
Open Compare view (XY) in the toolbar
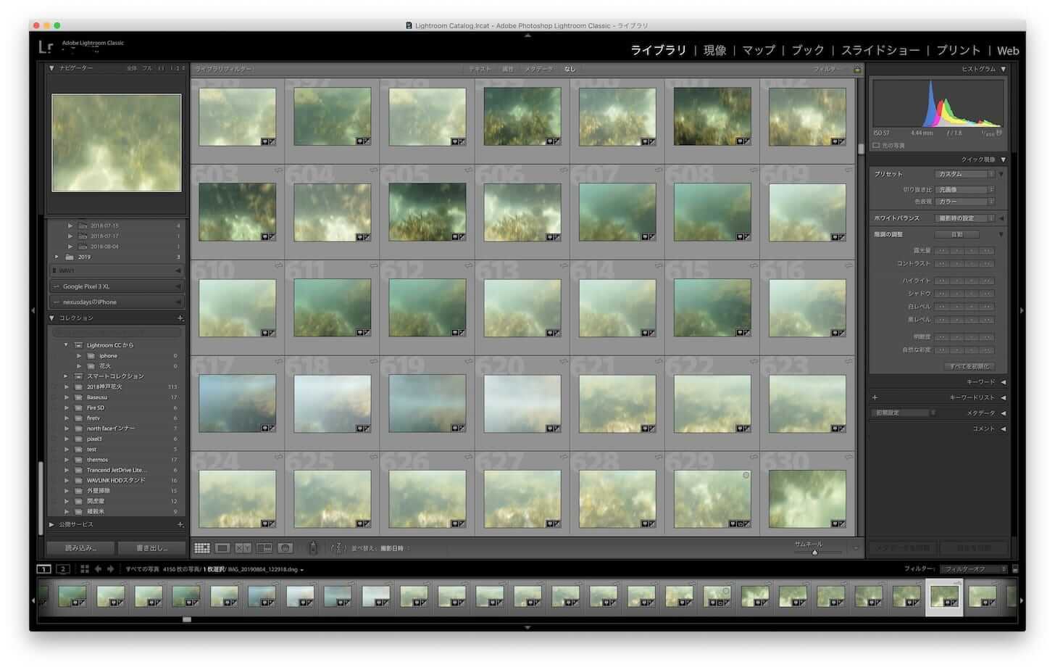tap(243, 548)
